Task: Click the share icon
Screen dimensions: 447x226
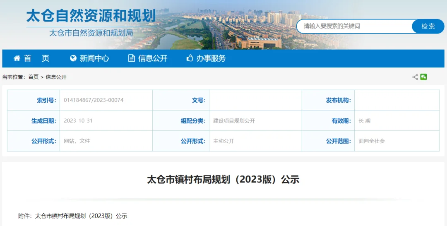Action: coord(415,77)
